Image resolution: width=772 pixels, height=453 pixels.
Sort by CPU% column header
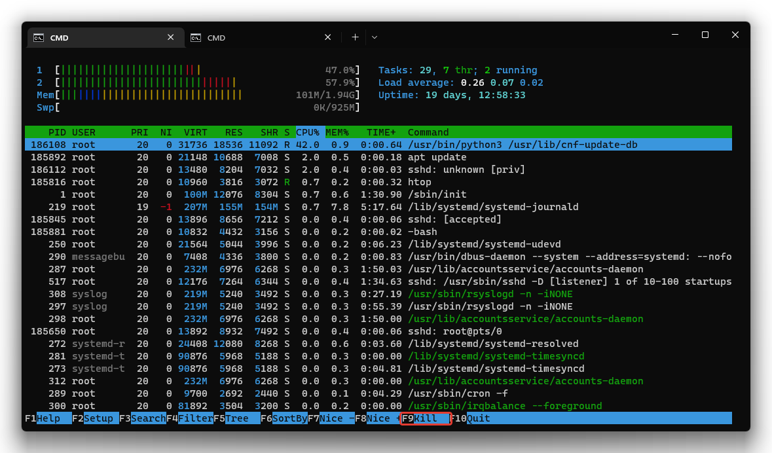(308, 132)
